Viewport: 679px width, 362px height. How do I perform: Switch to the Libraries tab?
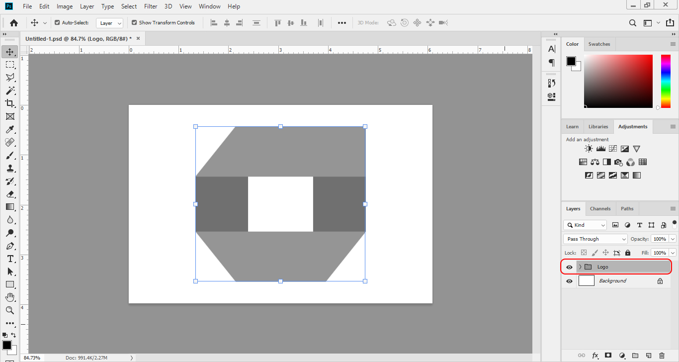[598, 126]
